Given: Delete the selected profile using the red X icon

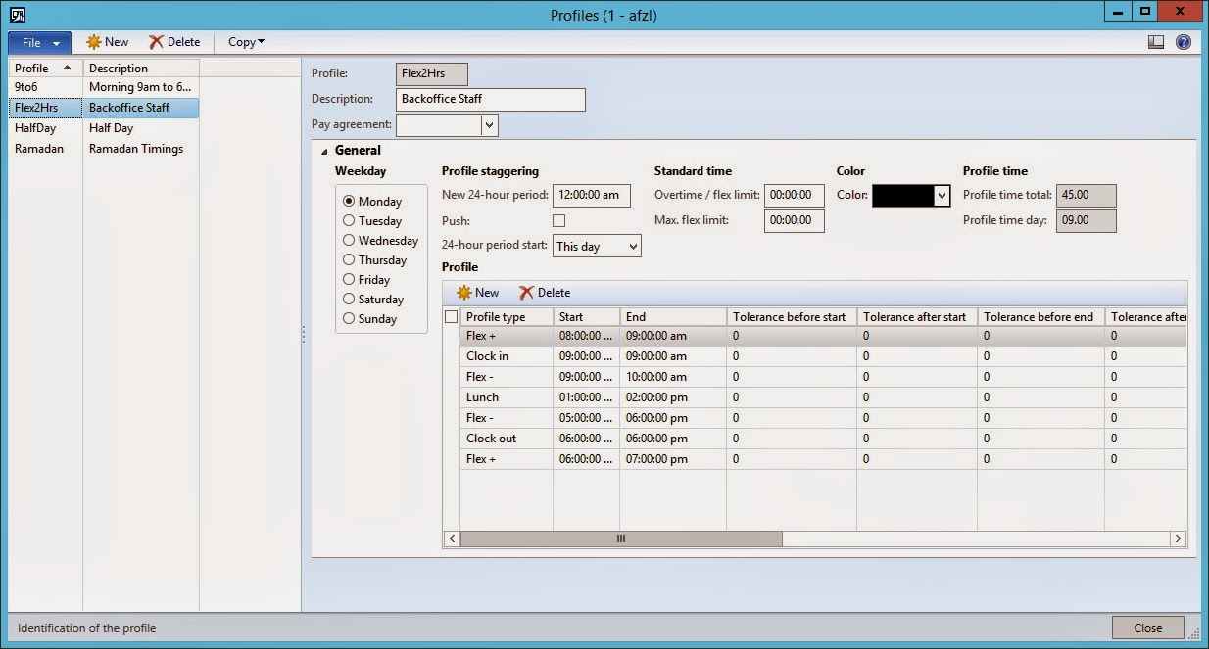Looking at the screenshot, I should [174, 42].
